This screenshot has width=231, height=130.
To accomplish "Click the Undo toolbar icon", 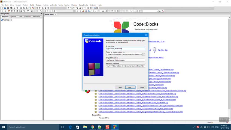I will tap(14, 8).
